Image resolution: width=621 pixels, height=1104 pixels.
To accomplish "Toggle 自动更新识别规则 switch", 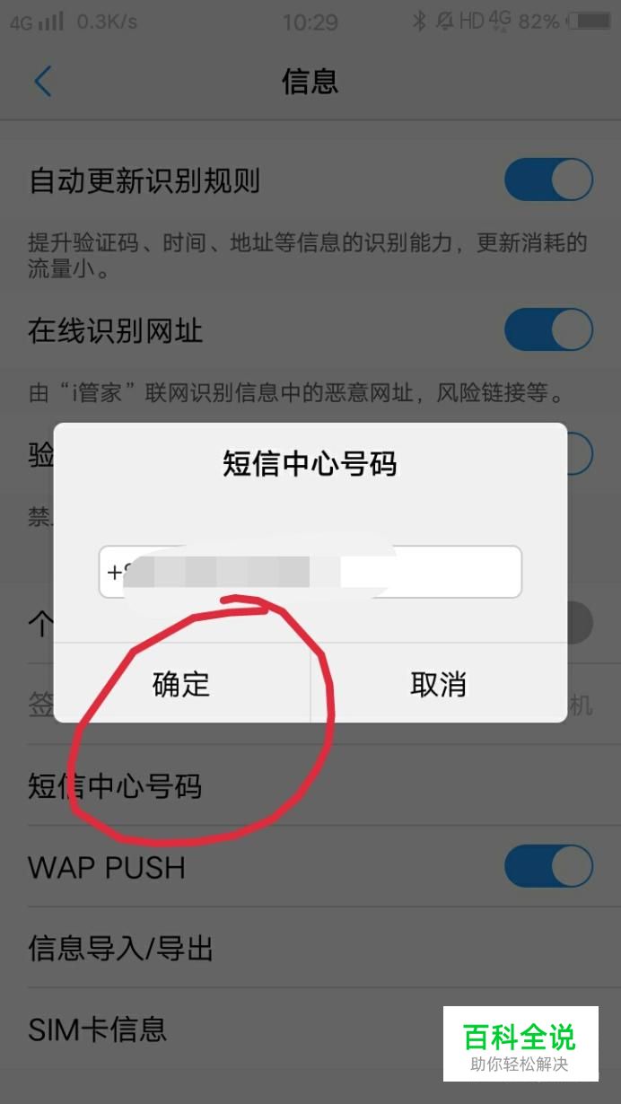I will tap(548, 180).
